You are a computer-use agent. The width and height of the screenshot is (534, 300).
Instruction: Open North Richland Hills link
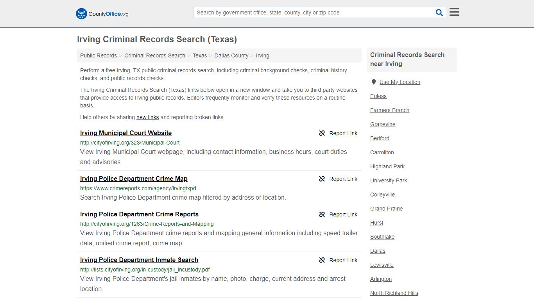coord(394,293)
